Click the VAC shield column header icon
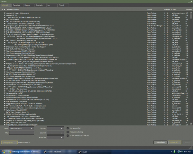The width and height of the screenshot is (193, 154). coord(5,9)
